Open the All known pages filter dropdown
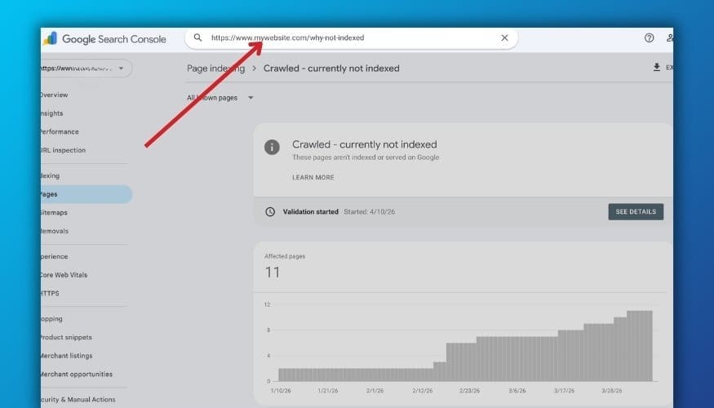The image size is (714, 408). tap(220, 98)
